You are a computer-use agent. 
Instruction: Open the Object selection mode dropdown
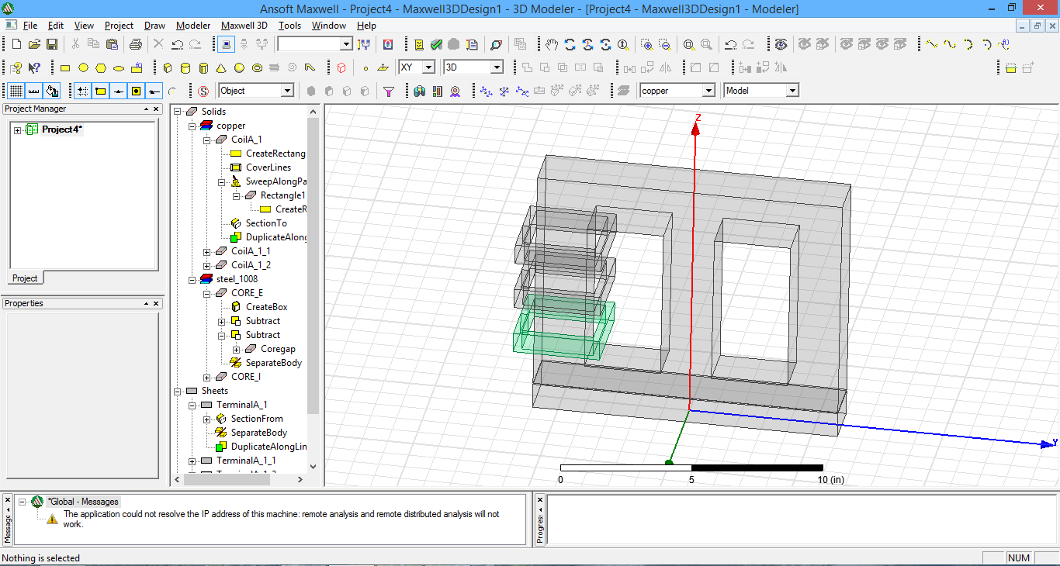point(288,90)
